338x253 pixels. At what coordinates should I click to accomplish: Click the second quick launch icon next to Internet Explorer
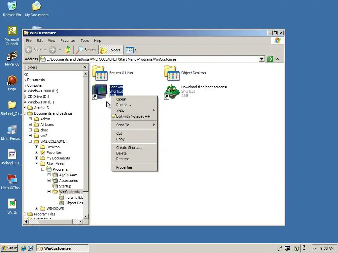pos(30,248)
